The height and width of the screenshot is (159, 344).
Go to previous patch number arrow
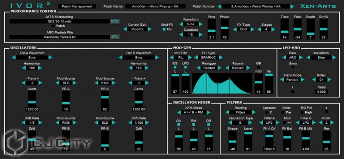(219, 6)
